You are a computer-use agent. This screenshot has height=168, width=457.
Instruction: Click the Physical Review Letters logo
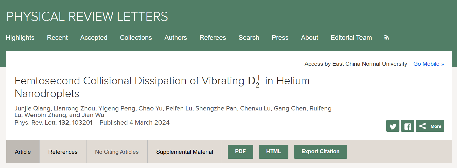(x=87, y=17)
